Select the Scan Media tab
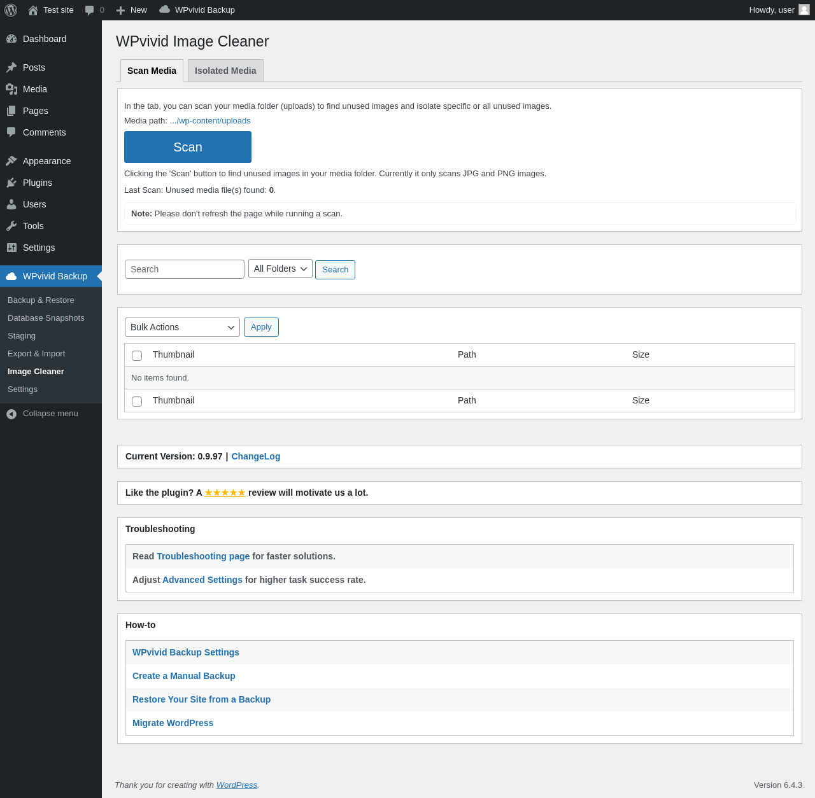The image size is (815, 798). pos(152,71)
